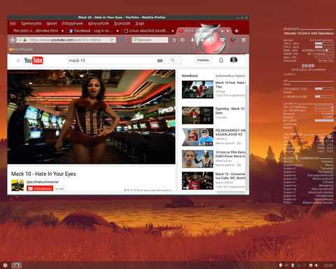Show bookmarks list icon next to the star
Image resolution: width=336 pixels, height=269 pixels.
183,40
